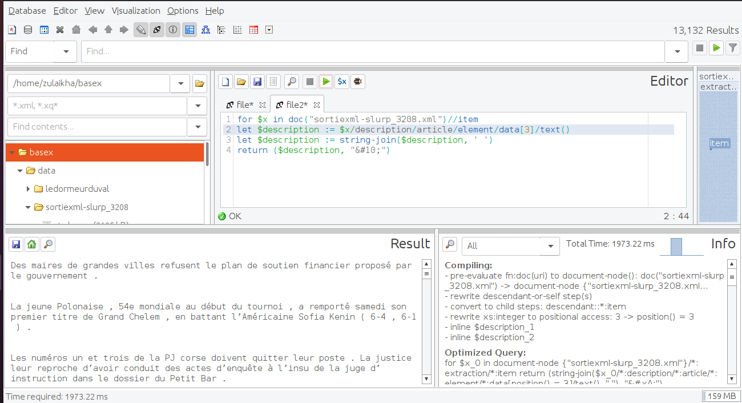The width and height of the screenshot is (742, 403).
Task: Show the red Table view icon
Action: tap(253, 30)
